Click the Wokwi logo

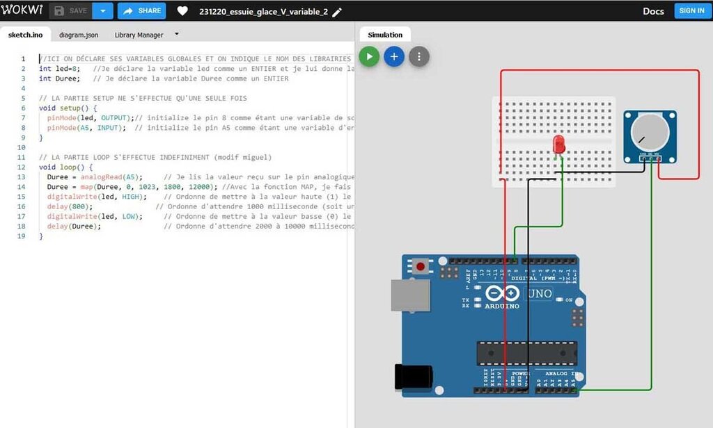coord(22,10)
